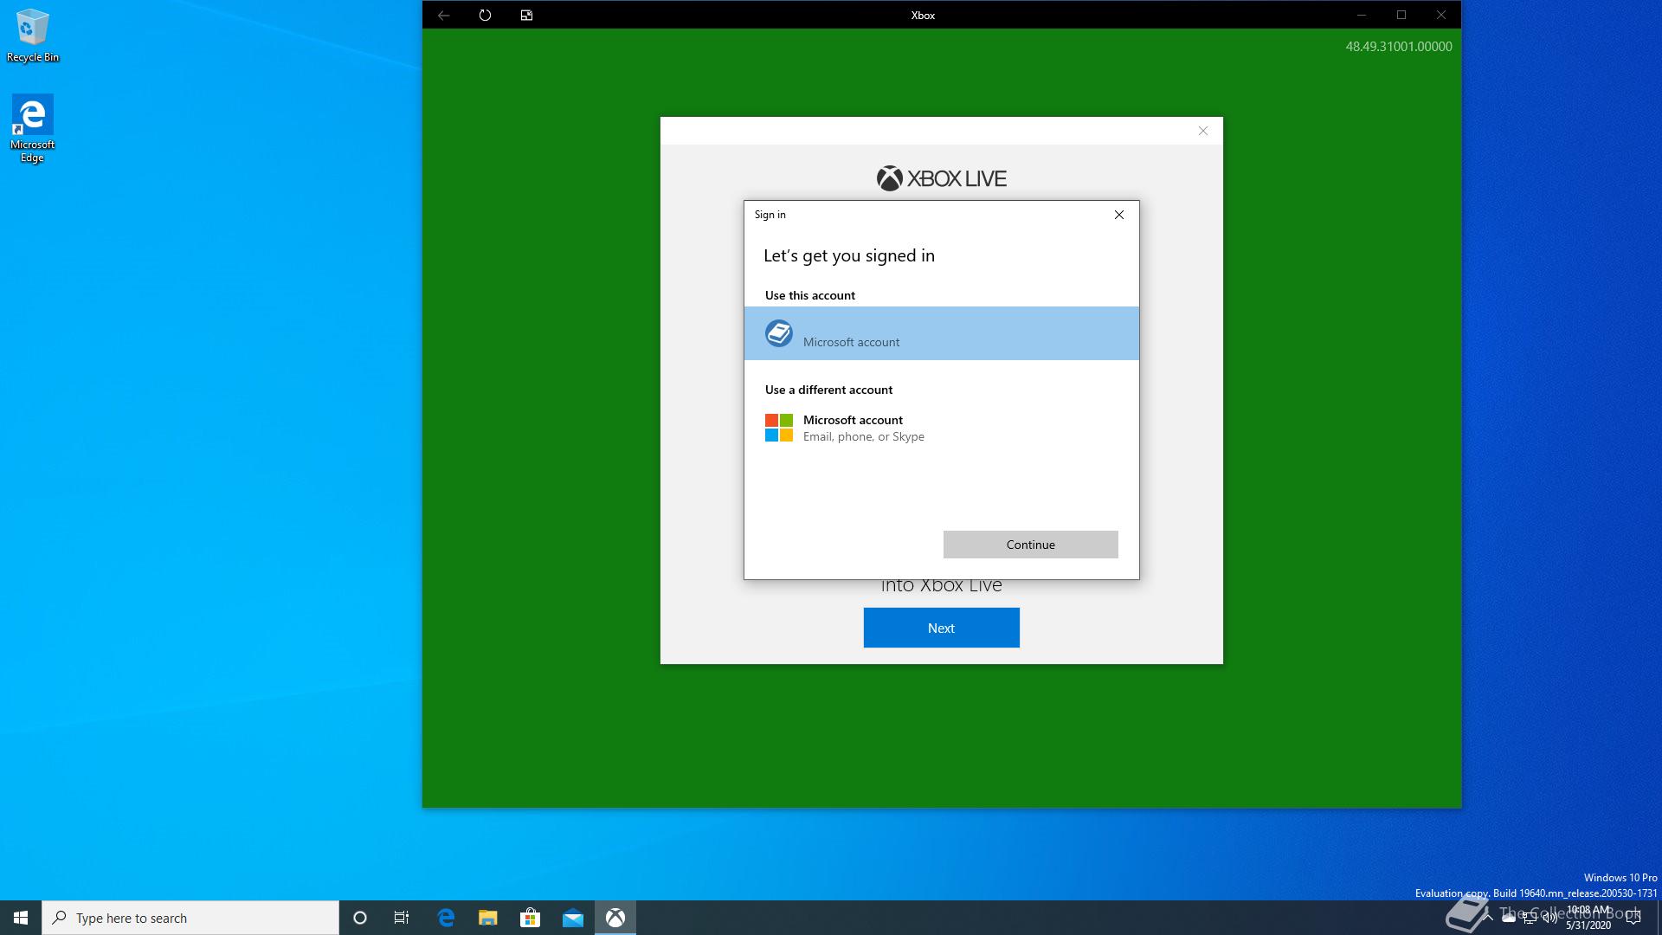Click the blue Next button
Image resolution: width=1662 pixels, height=935 pixels.
pos(941,628)
